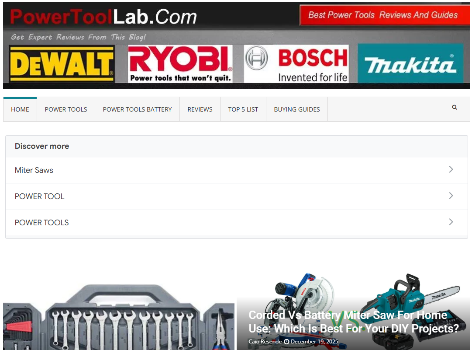
Task: Click the December 19, 2025 date
Action: [314, 342]
